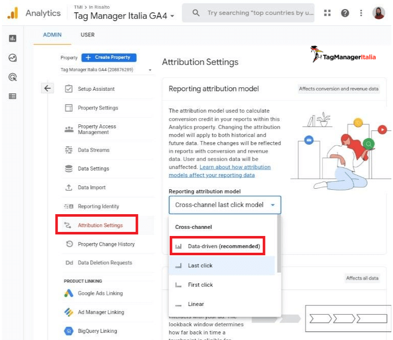393x340 pixels.
Task: Open the Reports bar chart icon
Action: 13,39
